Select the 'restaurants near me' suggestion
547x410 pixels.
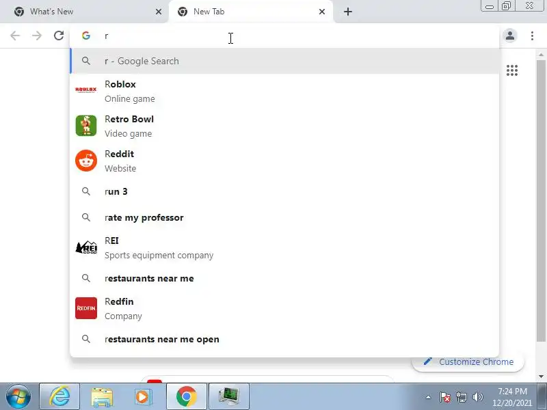(284, 278)
